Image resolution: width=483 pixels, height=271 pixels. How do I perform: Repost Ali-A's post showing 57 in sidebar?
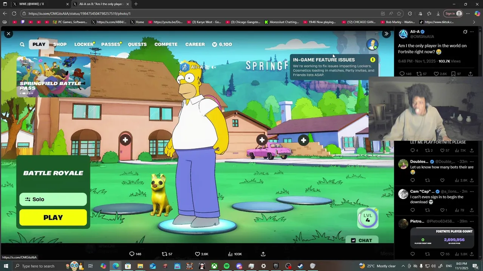point(421,74)
